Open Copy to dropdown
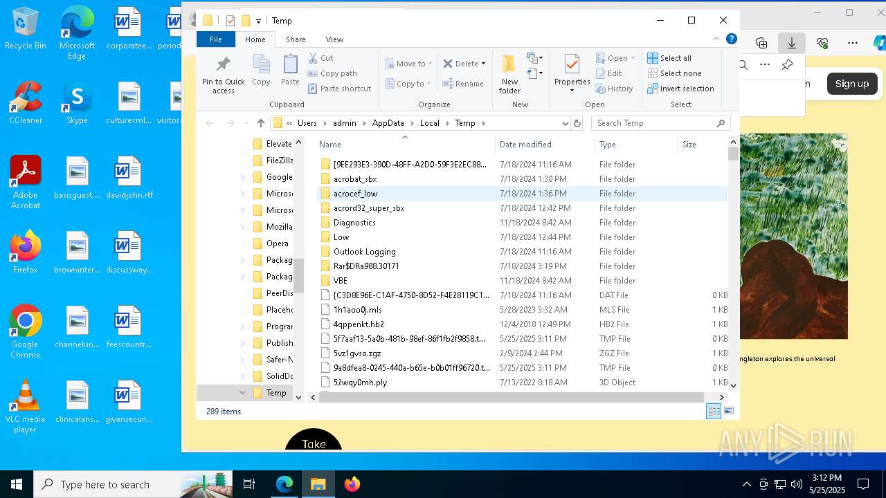This screenshot has height=498, width=886. click(x=408, y=84)
